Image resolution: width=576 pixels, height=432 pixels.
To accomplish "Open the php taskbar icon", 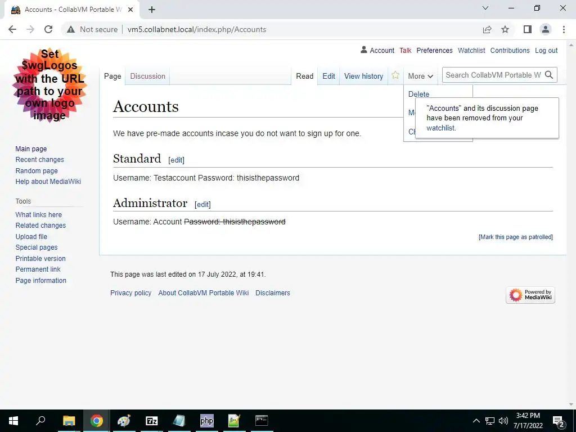I will [x=207, y=421].
